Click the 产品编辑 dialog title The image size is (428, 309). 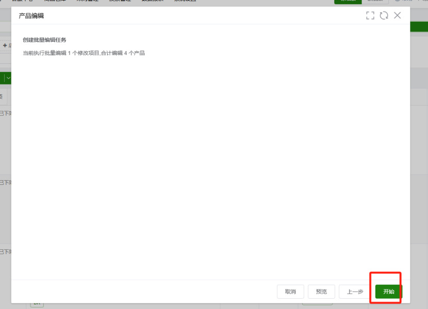point(31,16)
